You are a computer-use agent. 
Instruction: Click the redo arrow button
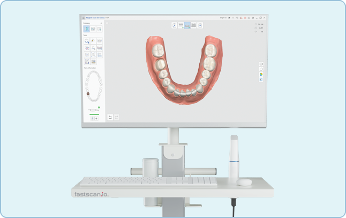point(117,117)
